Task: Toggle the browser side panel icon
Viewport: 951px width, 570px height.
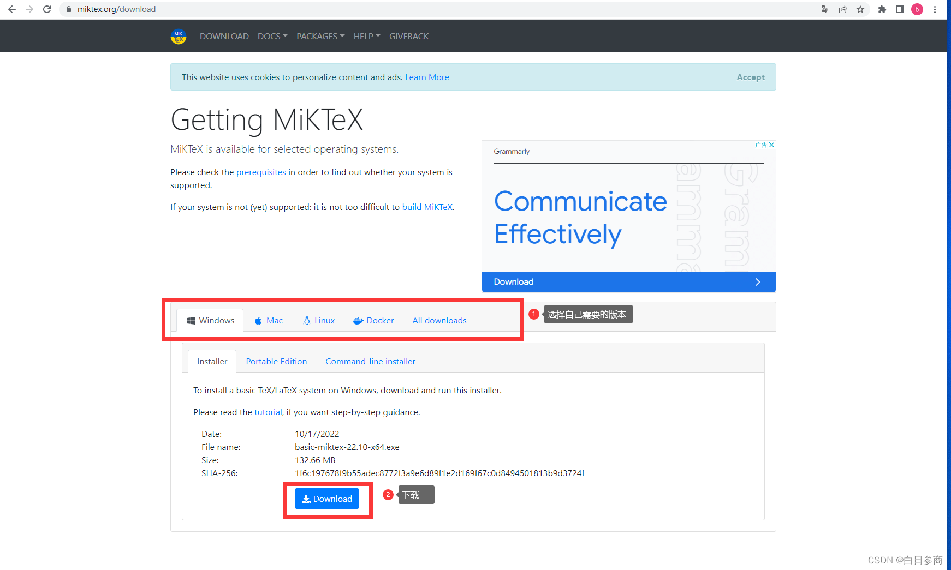Action: (900, 9)
